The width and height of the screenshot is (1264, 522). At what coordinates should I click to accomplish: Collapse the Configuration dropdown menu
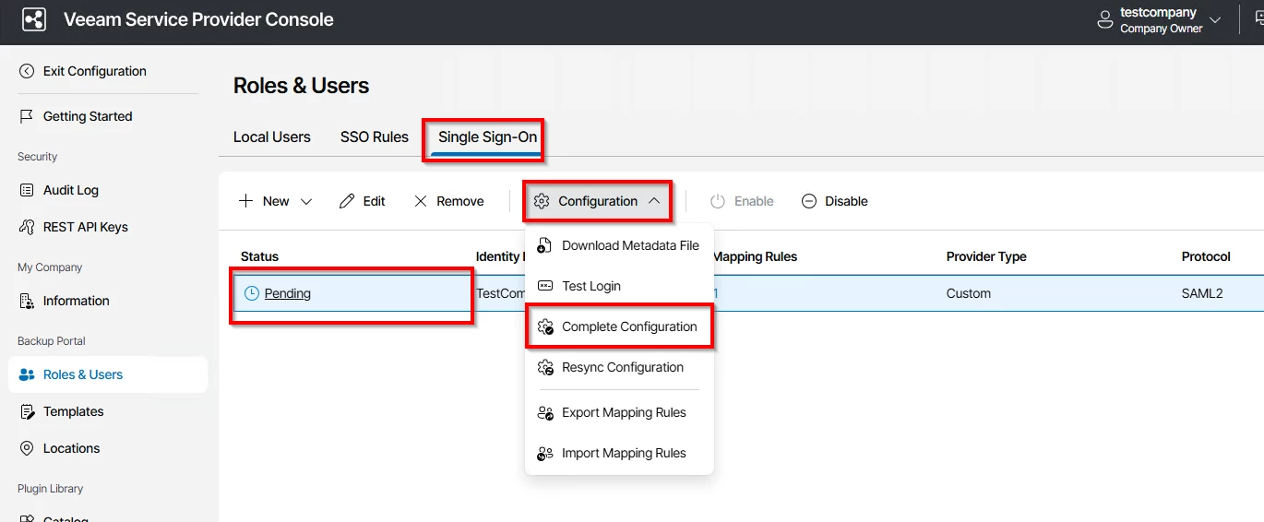point(598,201)
